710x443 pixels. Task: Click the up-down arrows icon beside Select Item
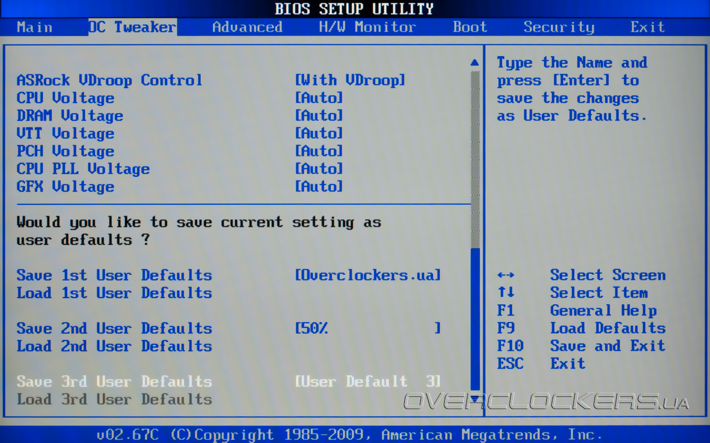[506, 293]
